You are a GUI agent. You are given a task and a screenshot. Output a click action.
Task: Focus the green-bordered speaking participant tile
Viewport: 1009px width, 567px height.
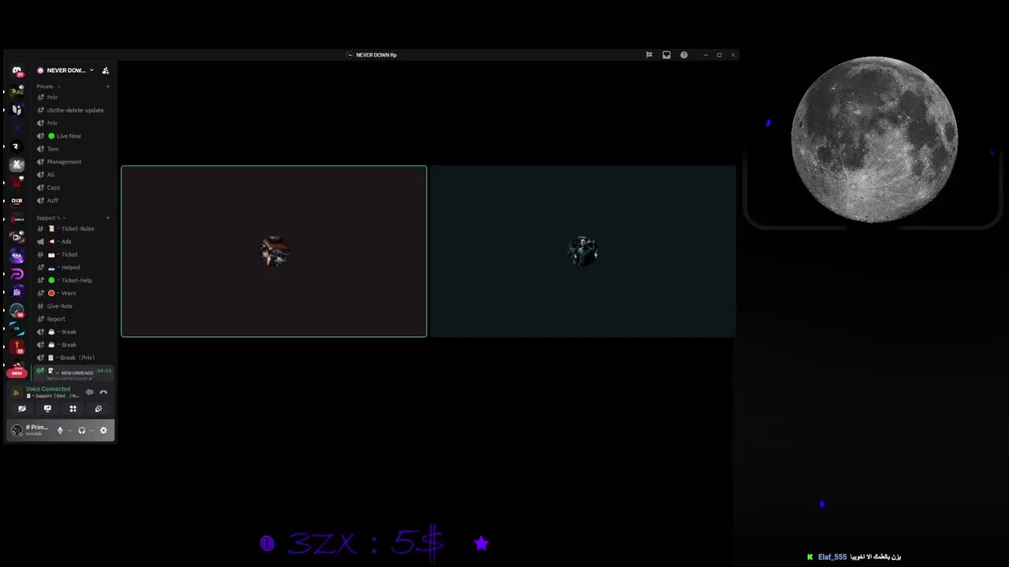click(x=274, y=251)
